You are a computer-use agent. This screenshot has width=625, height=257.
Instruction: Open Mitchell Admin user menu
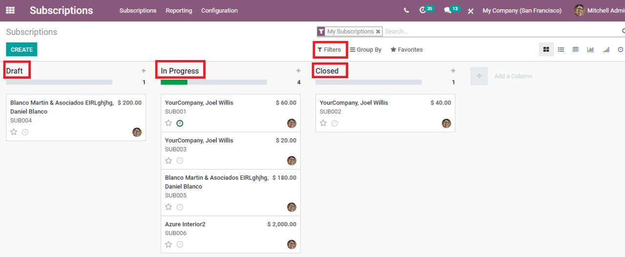[600, 11]
